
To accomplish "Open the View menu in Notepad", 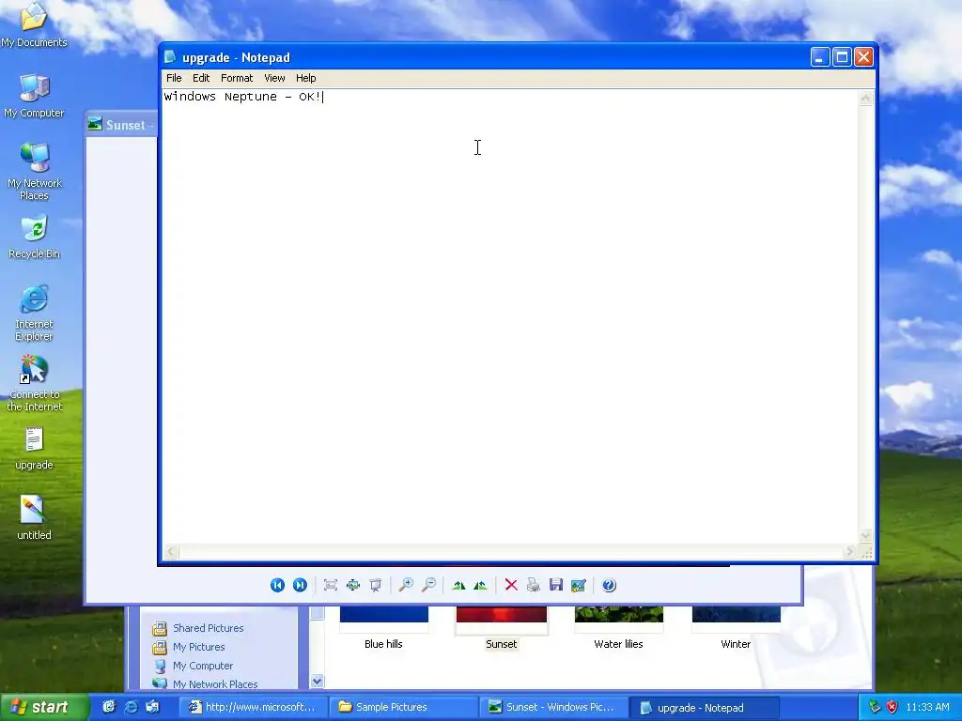I will click(274, 78).
